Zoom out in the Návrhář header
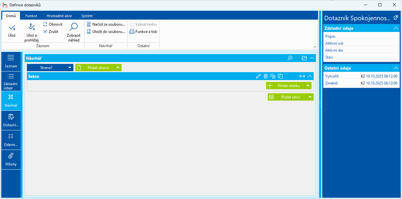 pyautogui.click(x=290, y=58)
